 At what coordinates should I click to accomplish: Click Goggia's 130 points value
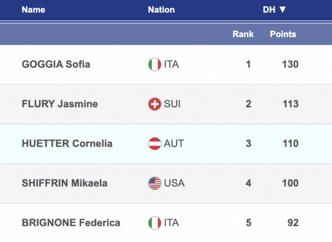point(289,64)
